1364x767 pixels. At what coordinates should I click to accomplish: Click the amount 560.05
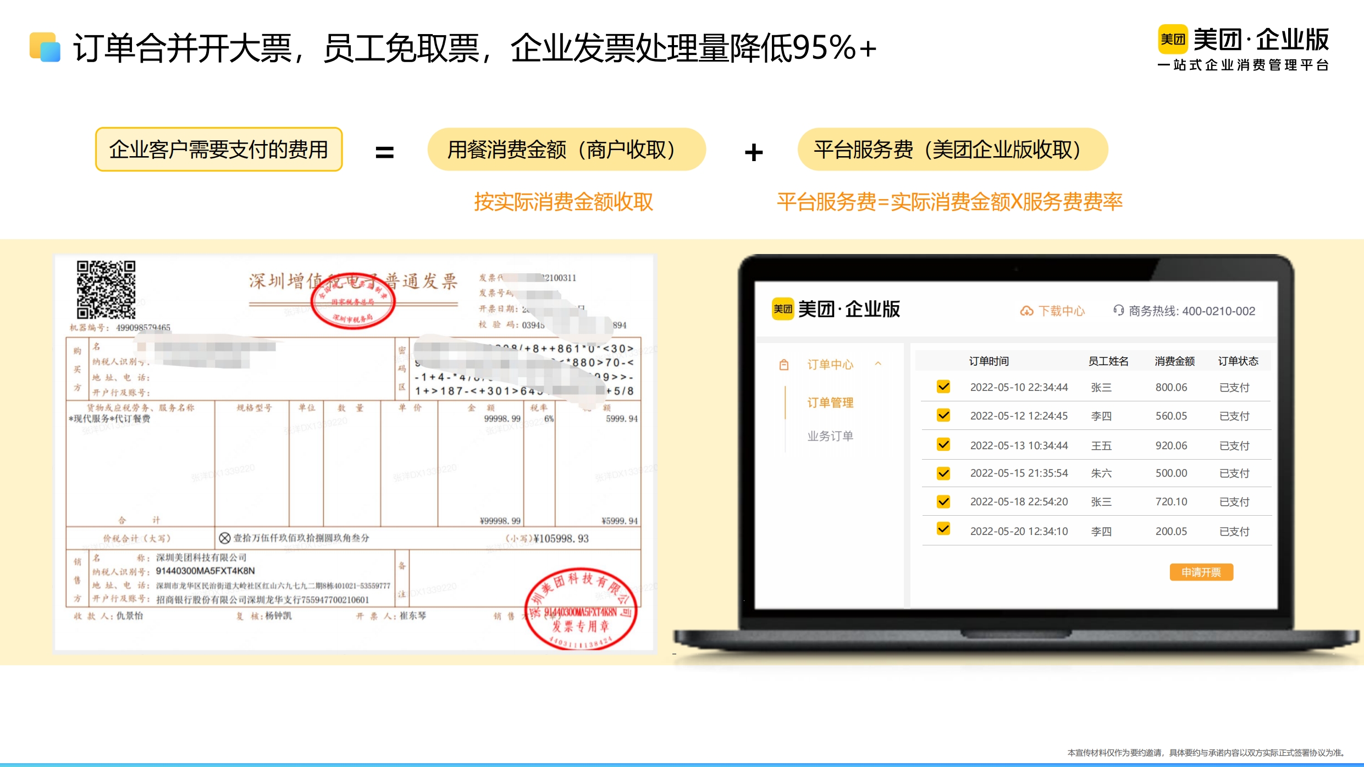(1171, 416)
